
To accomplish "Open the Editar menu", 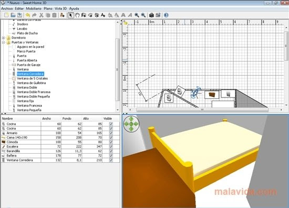I will click(x=19, y=8).
